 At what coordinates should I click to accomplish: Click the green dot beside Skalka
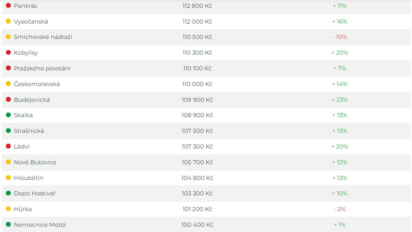(9, 115)
